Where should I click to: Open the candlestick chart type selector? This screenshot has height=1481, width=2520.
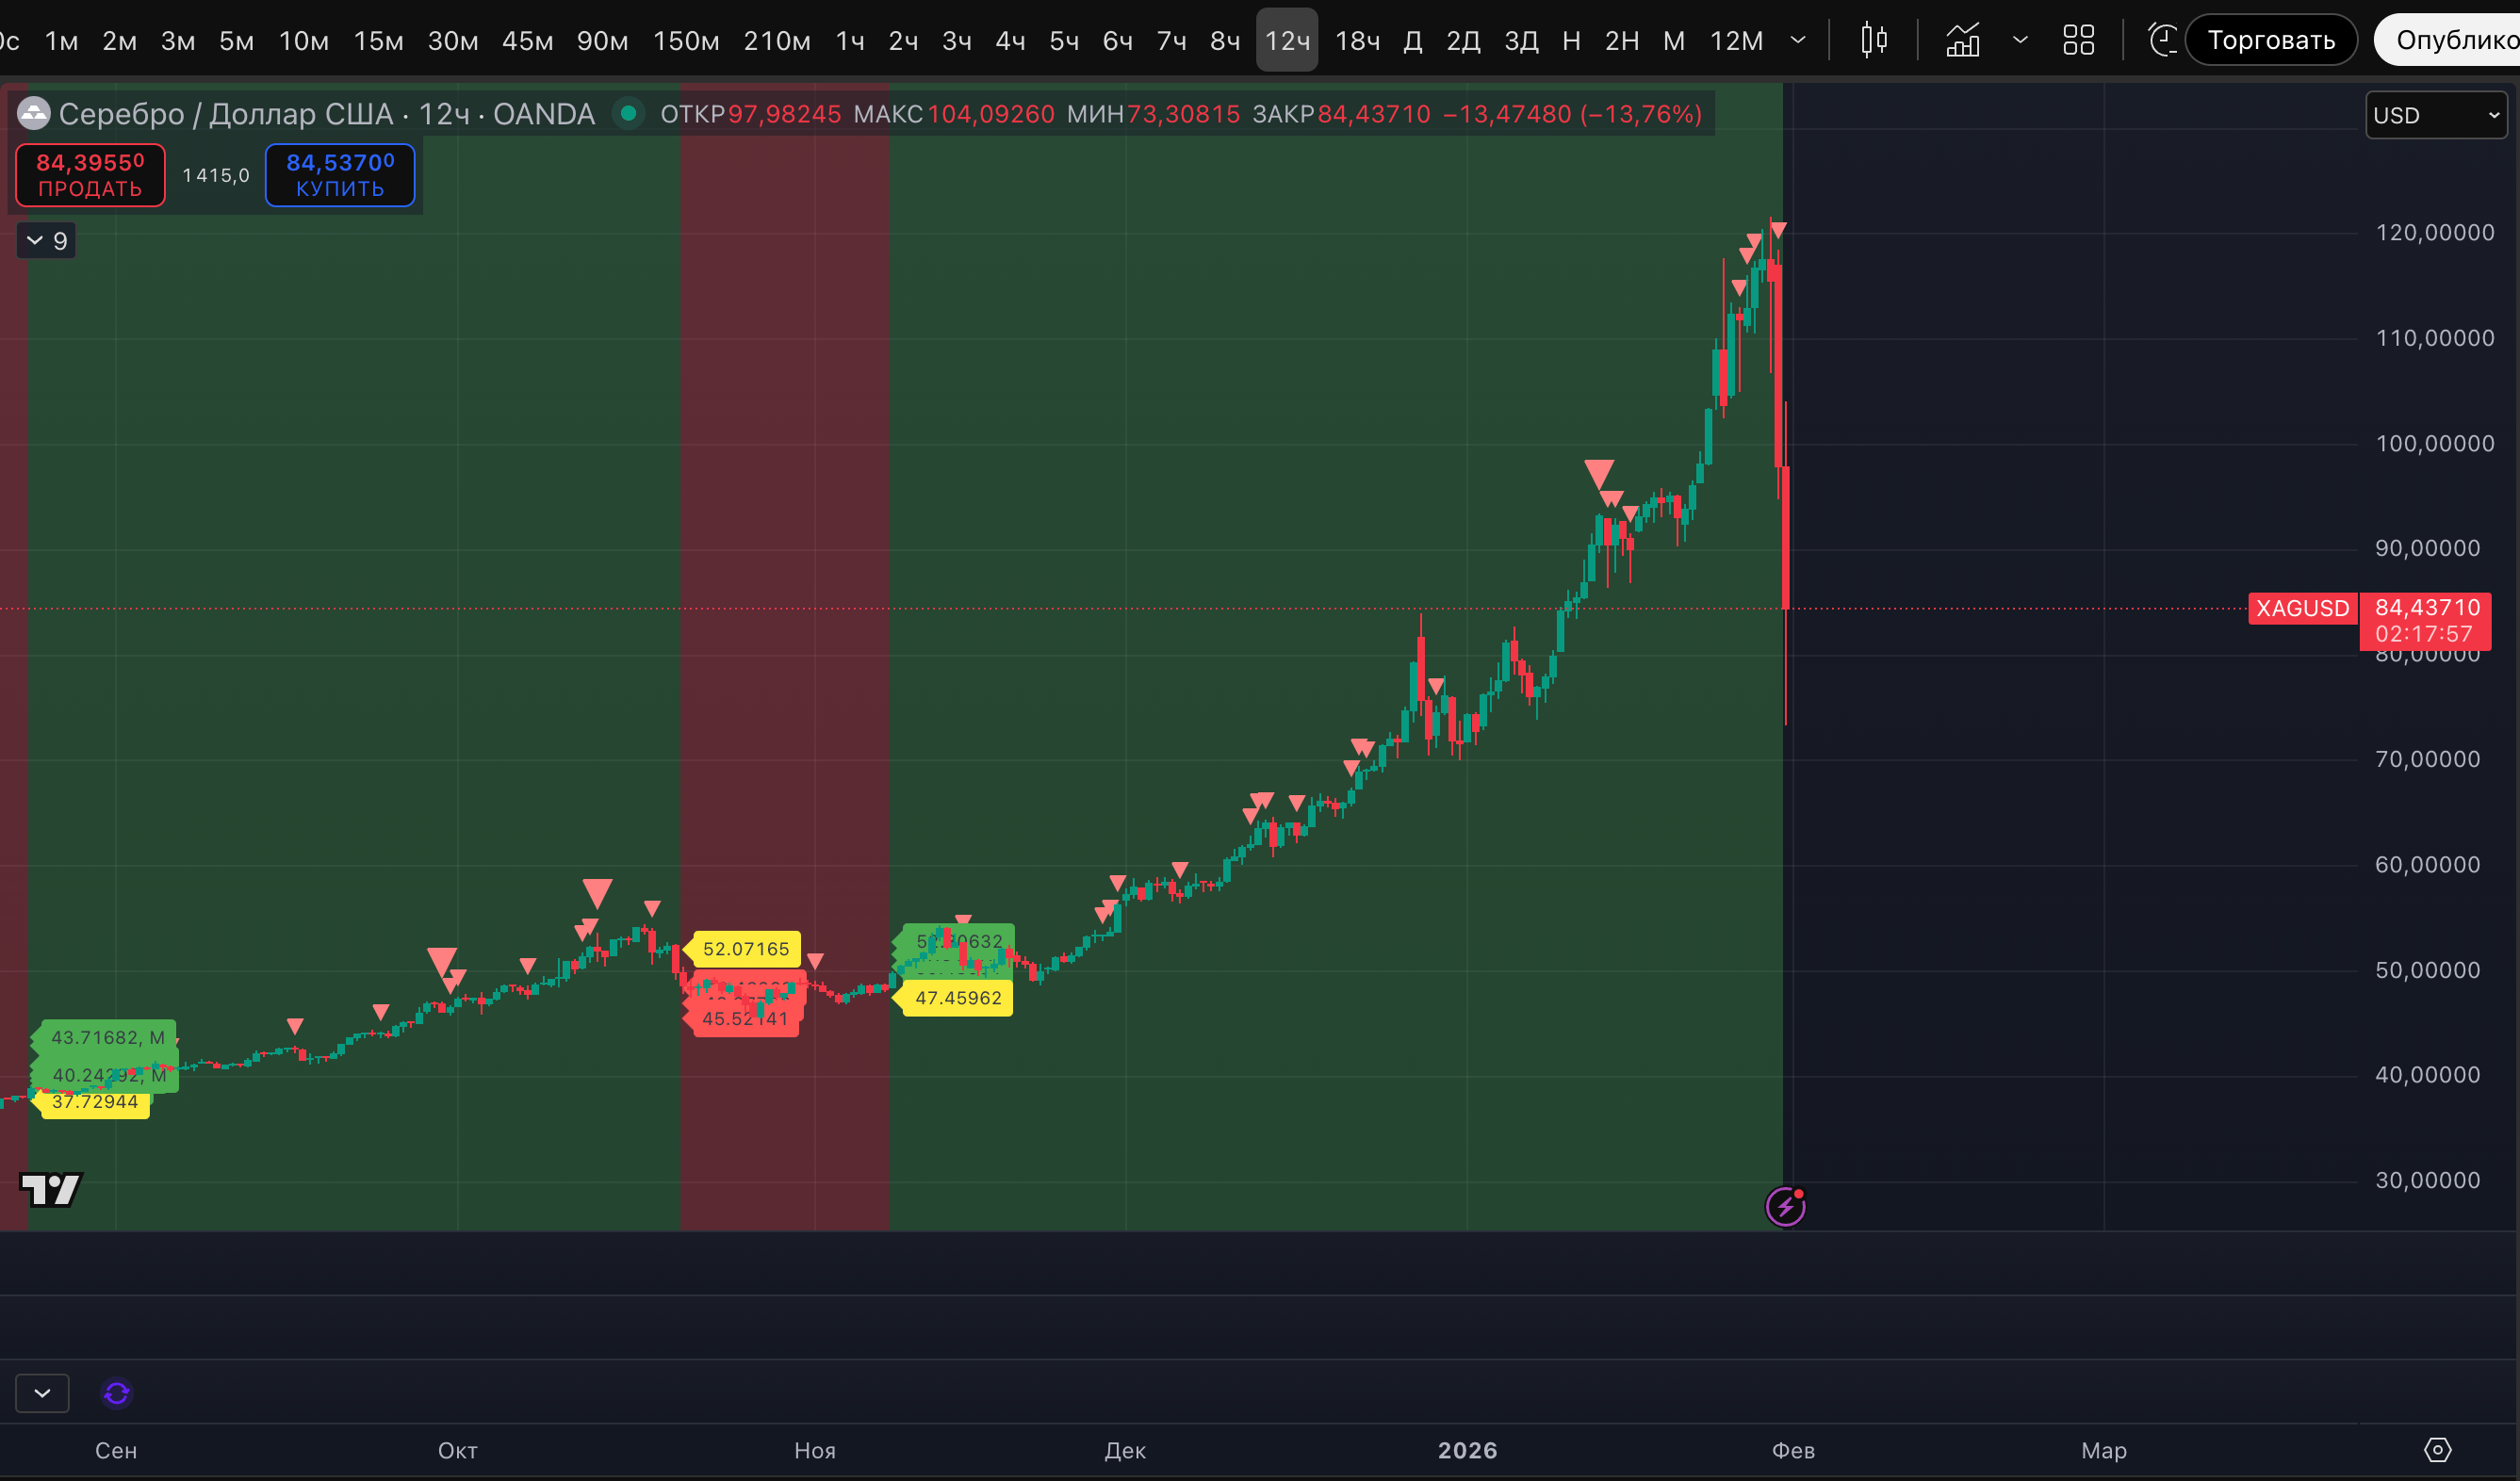click(x=1873, y=40)
